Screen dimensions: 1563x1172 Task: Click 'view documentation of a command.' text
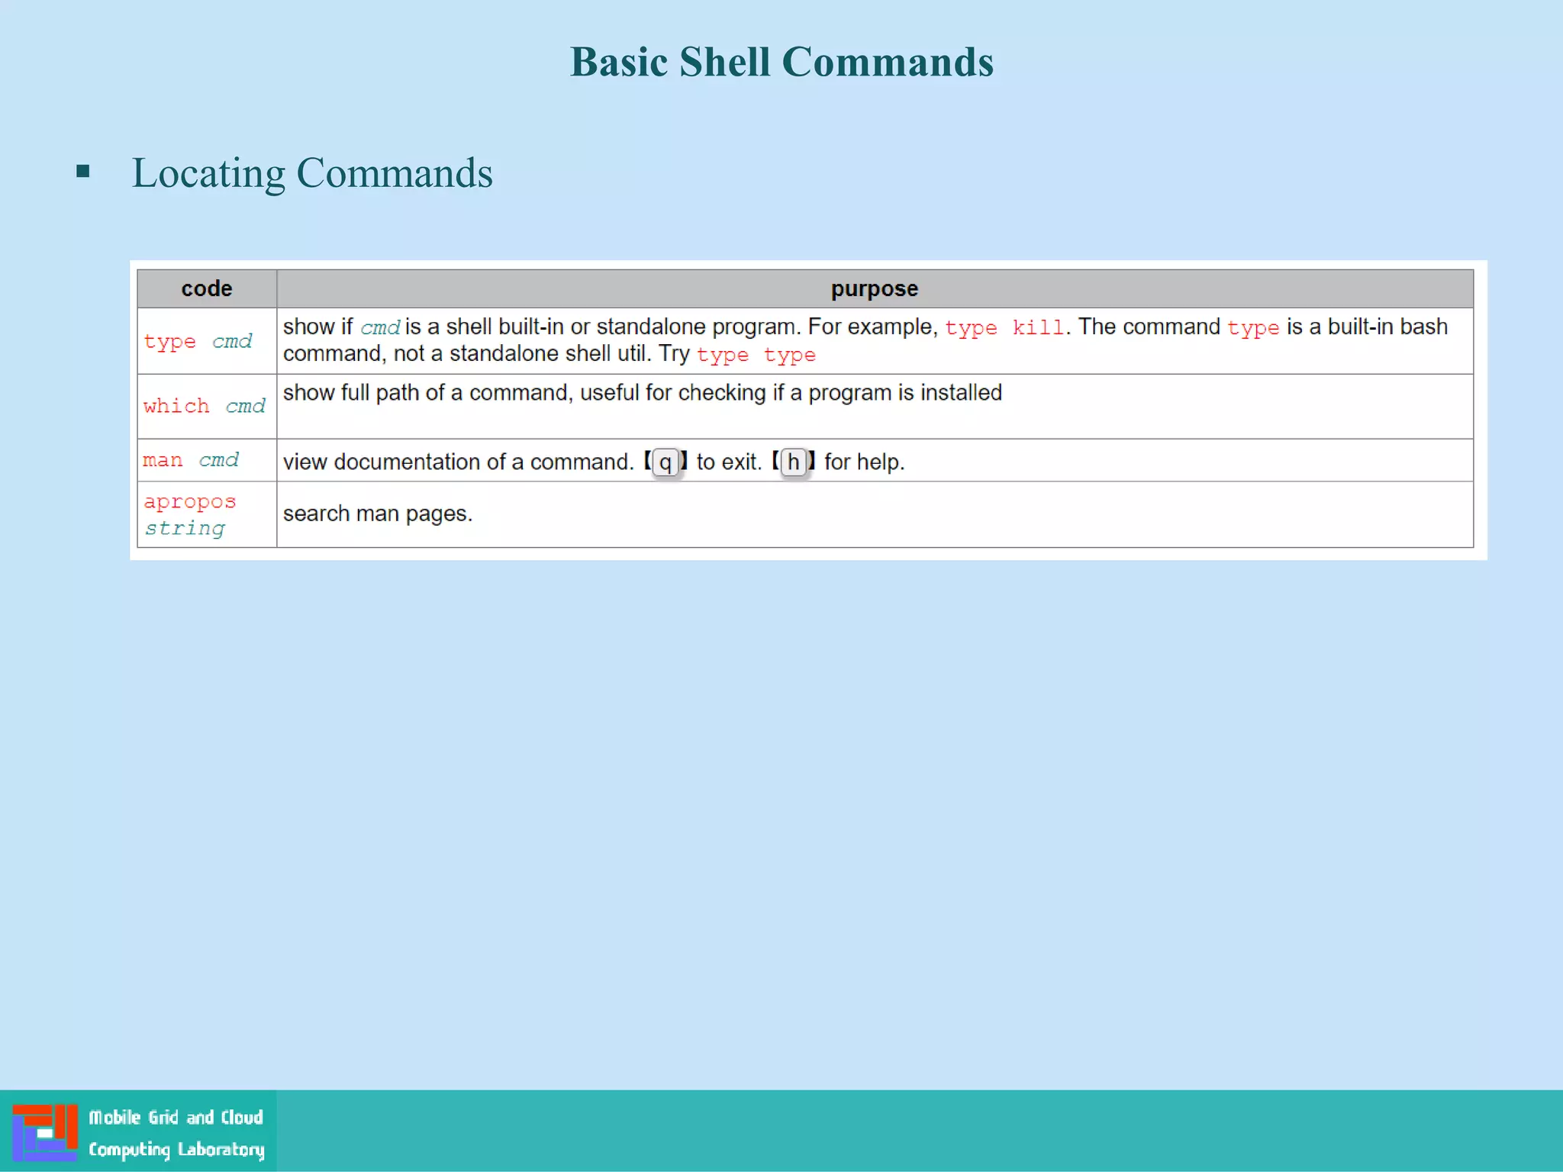(458, 462)
